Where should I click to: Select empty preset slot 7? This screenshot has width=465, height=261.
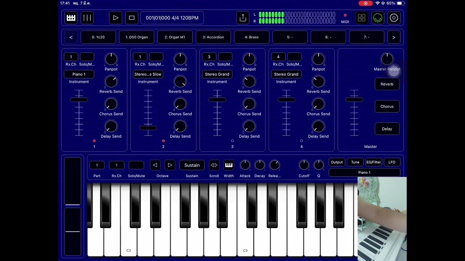point(367,37)
